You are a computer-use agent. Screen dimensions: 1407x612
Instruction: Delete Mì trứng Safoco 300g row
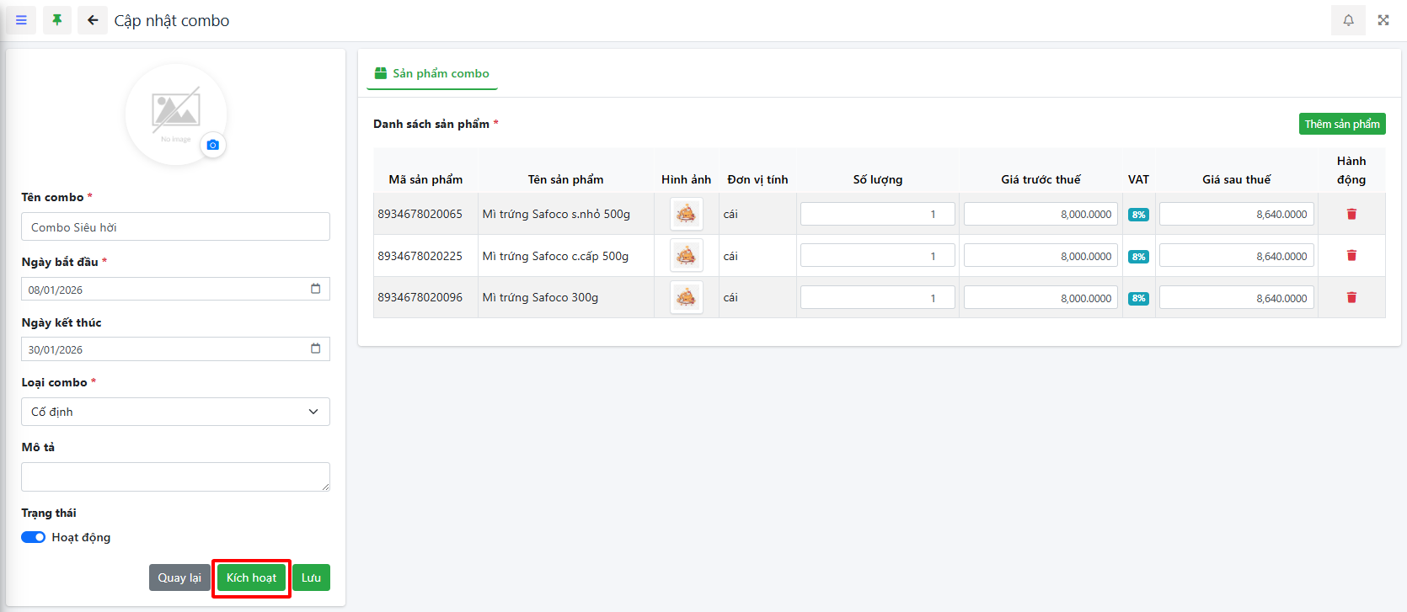1351,297
